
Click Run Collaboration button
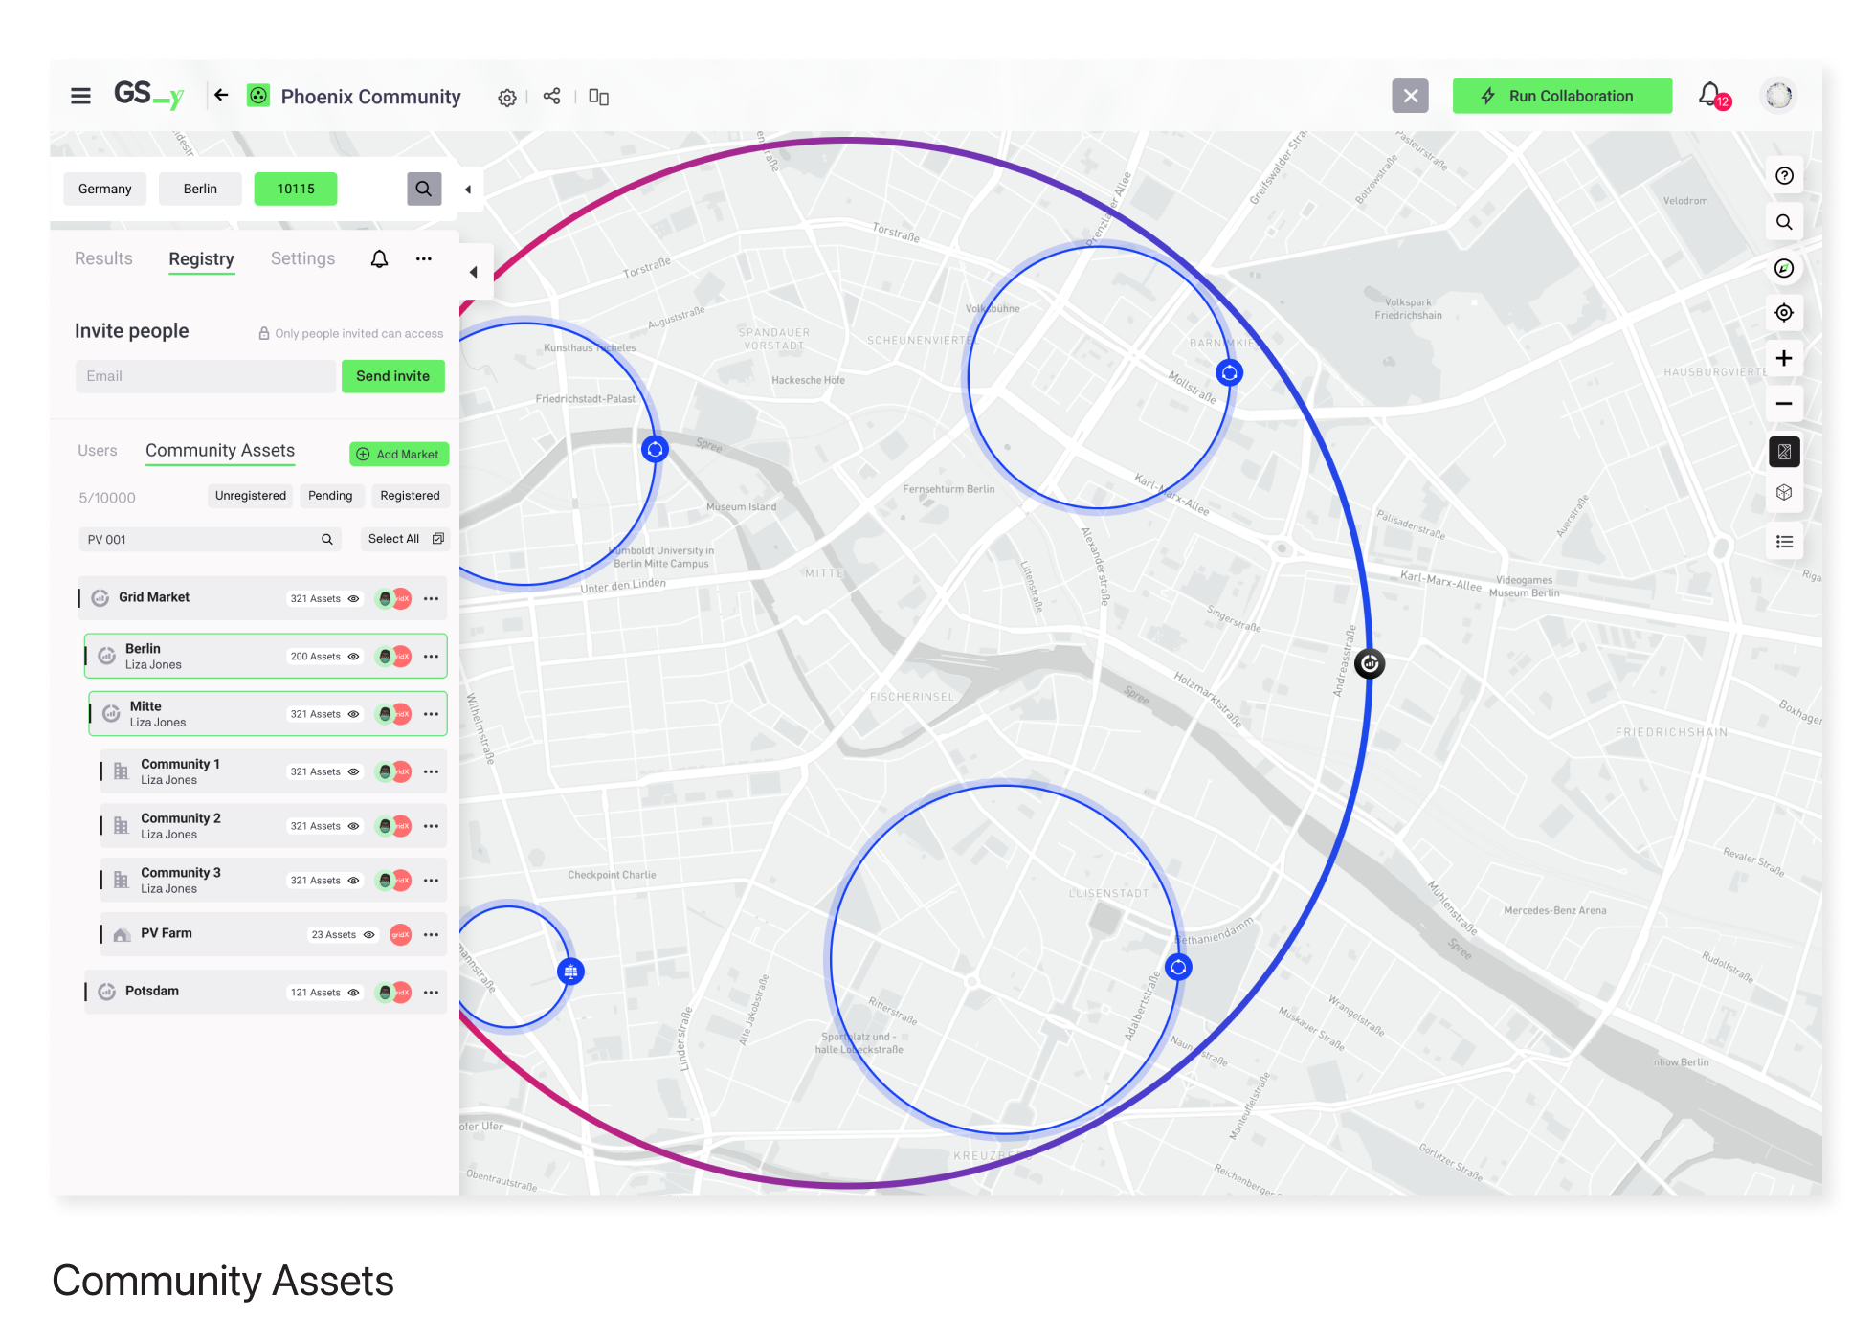1562,96
